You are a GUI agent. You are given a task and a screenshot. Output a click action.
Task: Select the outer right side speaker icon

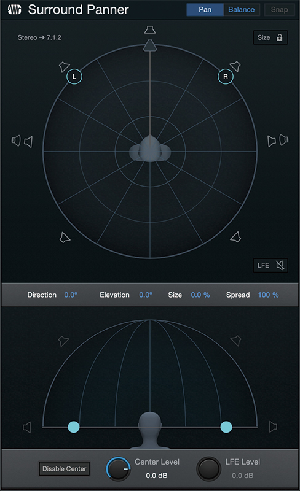[x=283, y=140]
